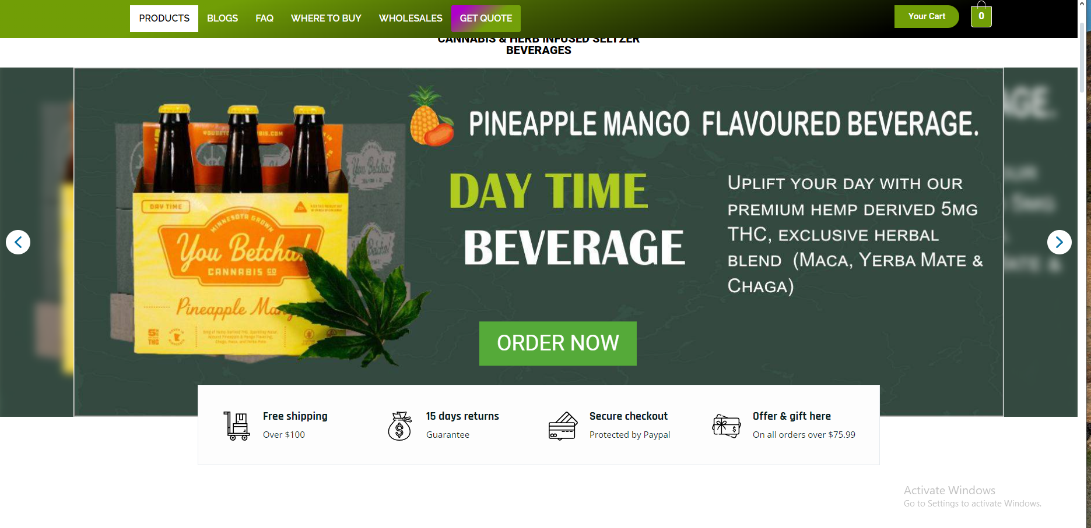Open the FAQ page link
This screenshot has height=528, width=1091.
pyautogui.click(x=264, y=19)
